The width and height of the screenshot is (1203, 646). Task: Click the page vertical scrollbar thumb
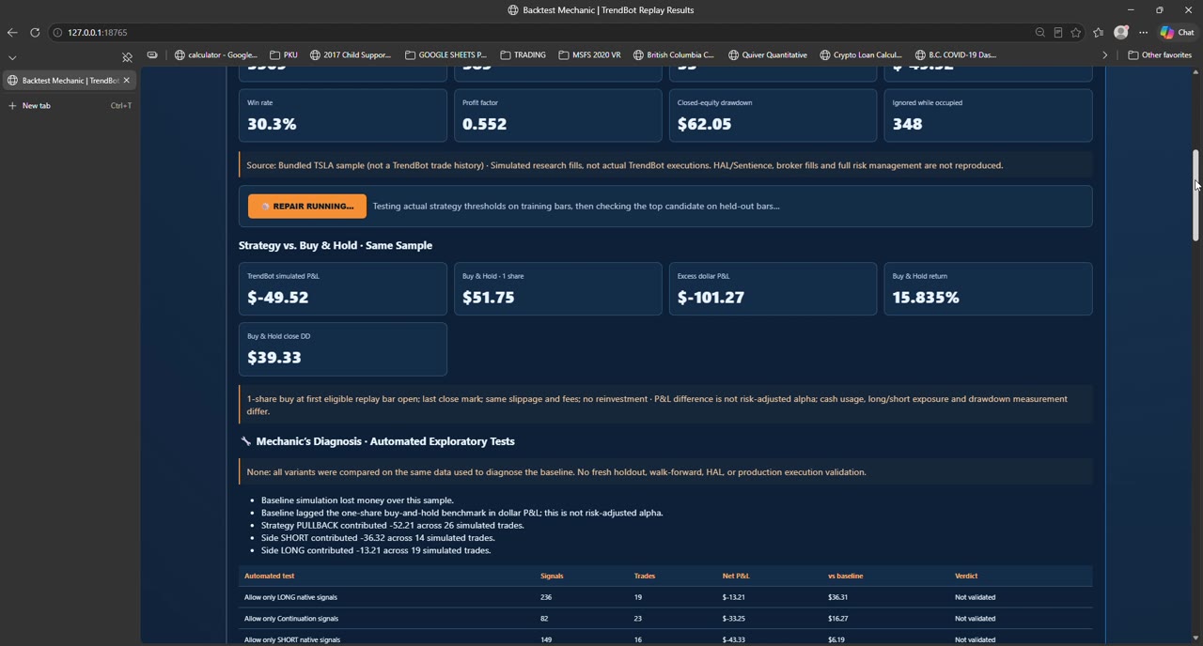pyautogui.click(x=1195, y=195)
